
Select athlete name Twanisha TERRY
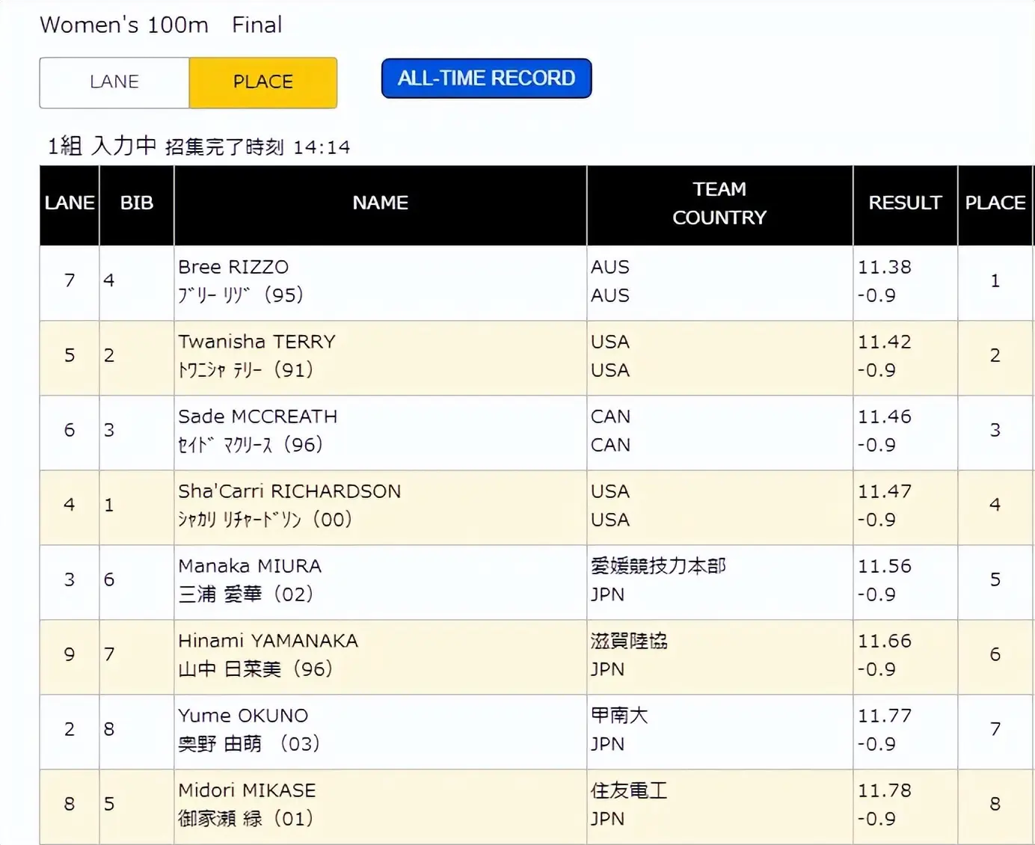coord(257,342)
